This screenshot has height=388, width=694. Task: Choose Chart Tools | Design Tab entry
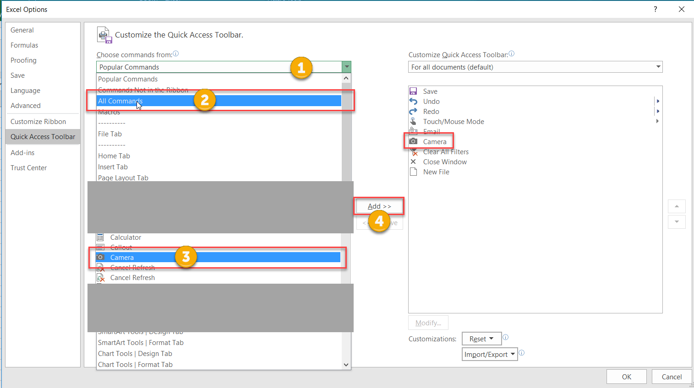pyautogui.click(x=219, y=354)
